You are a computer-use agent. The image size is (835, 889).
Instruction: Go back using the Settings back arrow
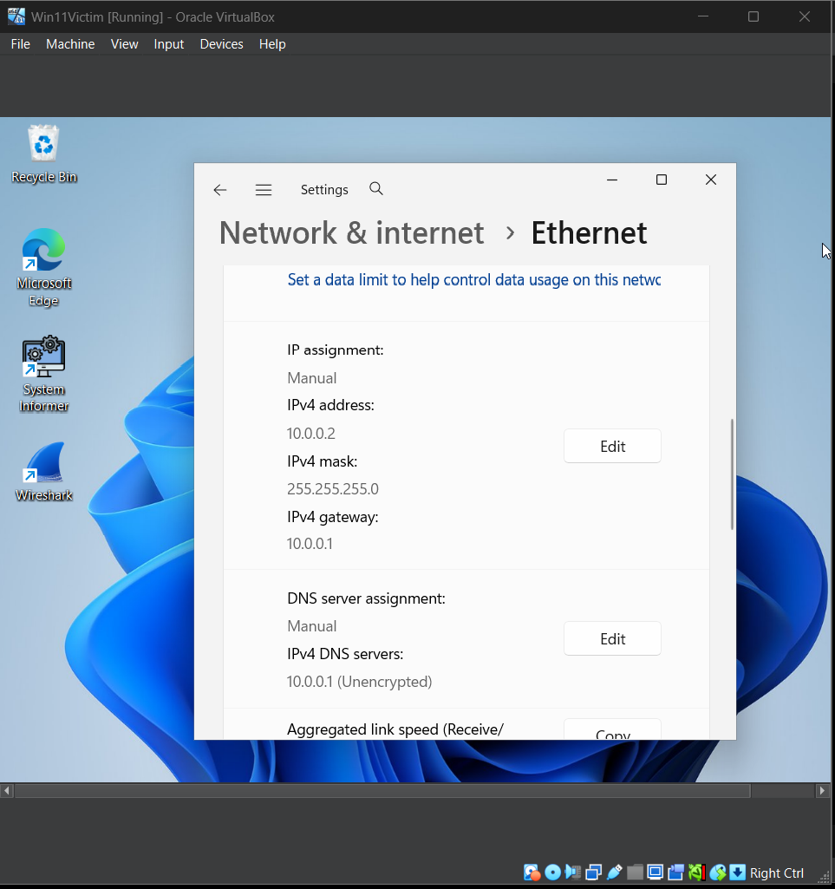[219, 189]
